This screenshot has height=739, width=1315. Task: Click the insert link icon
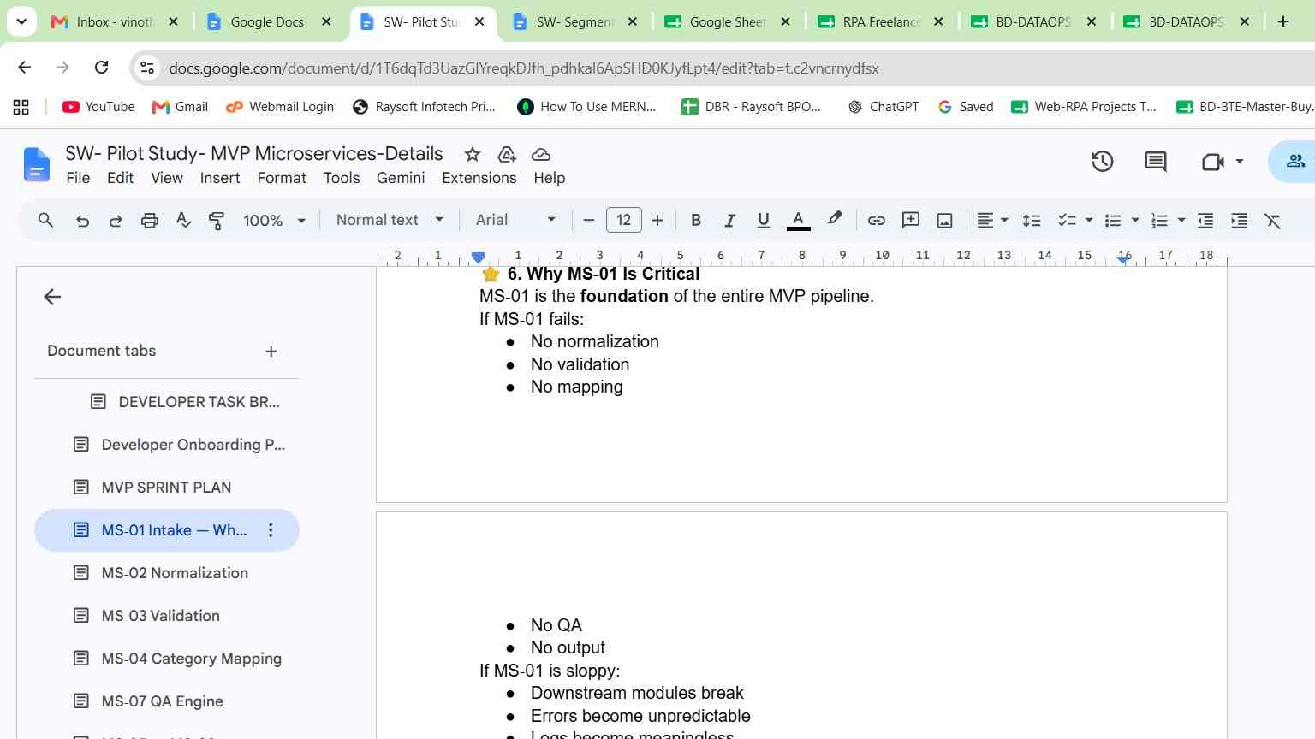click(x=876, y=221)
